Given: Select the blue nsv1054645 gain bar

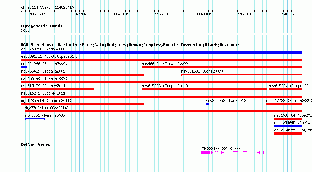Looking at the screenshot, I should pyautogui.click(x=288, y=126).
